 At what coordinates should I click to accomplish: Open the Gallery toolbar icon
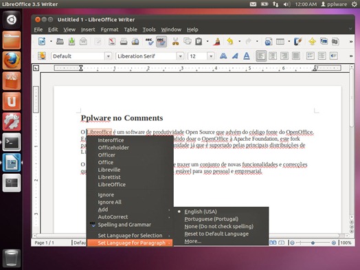pyautogui.click(x=324, y=41)
